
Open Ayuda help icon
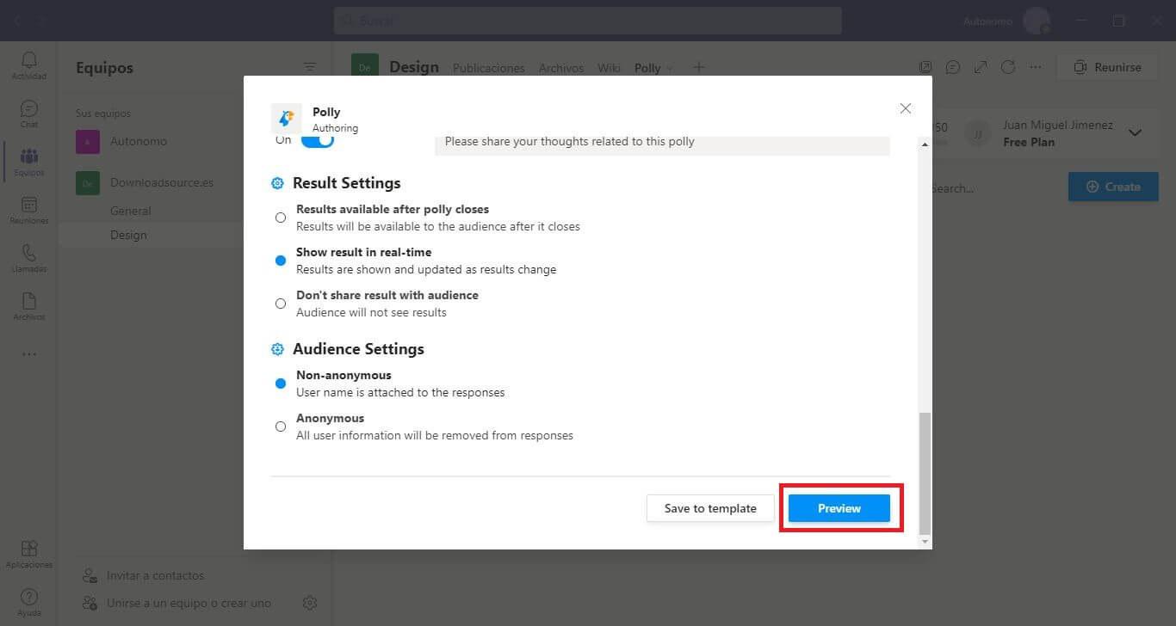click(29, 602)
